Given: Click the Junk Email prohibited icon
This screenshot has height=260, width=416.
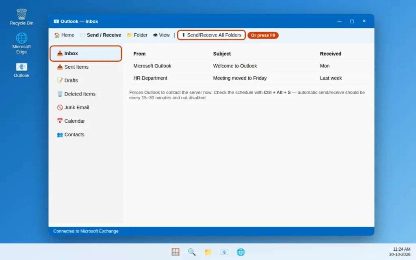Looking at the screenshot, I should (x=60, y=107).
